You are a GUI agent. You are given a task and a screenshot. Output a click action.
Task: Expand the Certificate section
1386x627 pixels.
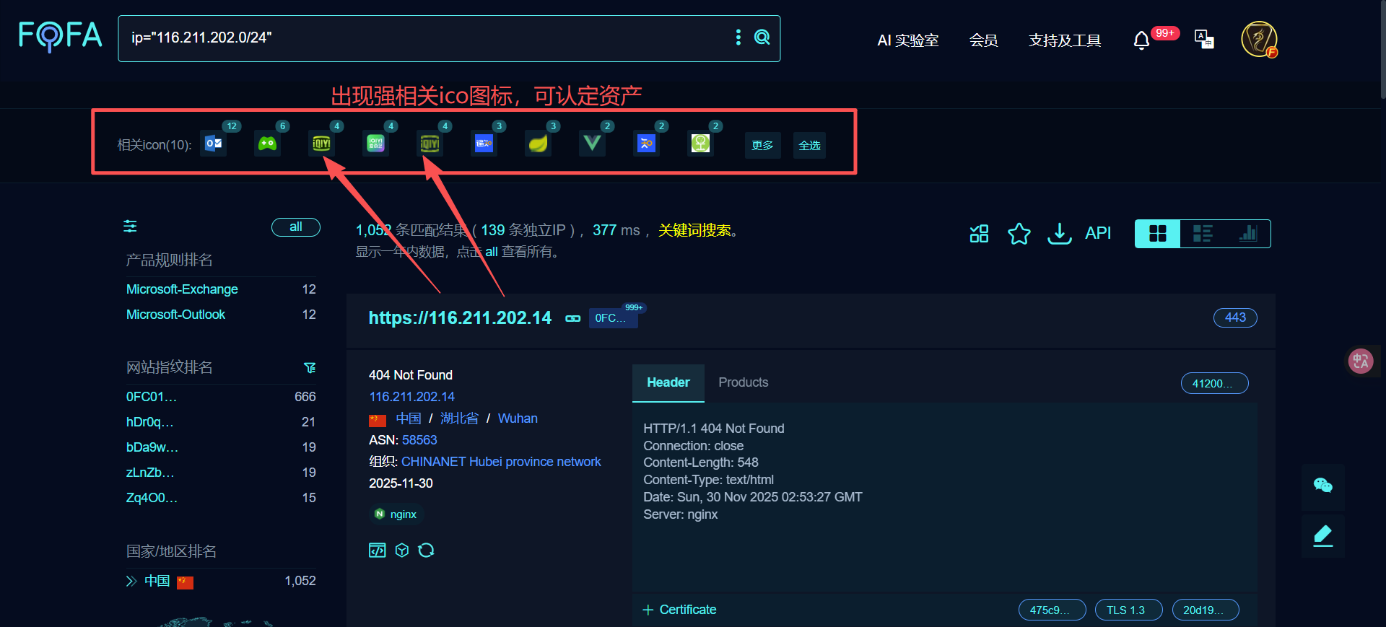(x=679, y=610)
